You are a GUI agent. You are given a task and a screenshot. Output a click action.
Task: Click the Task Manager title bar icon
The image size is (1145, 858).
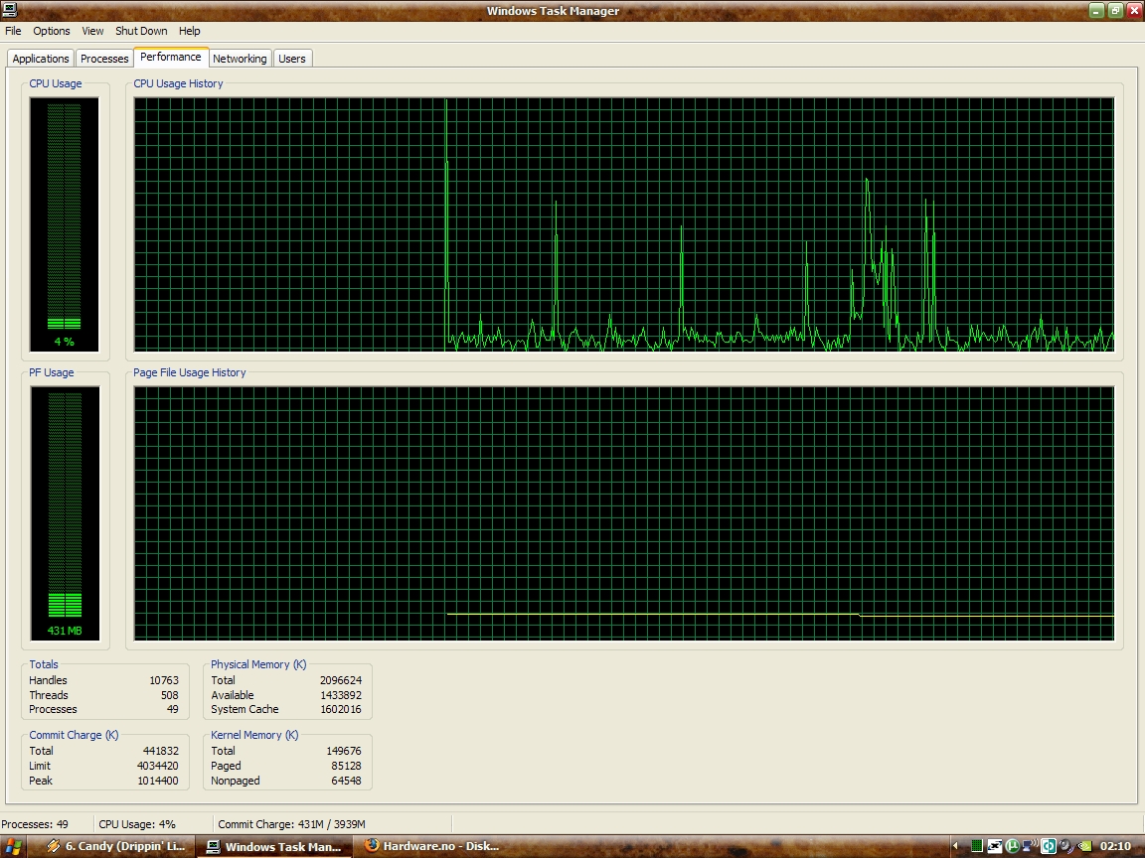tap(9, 10)
